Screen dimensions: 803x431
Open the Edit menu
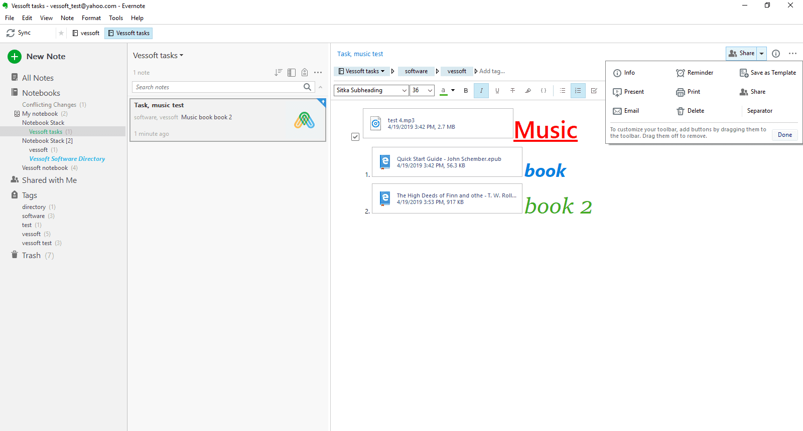coord(27,18)
